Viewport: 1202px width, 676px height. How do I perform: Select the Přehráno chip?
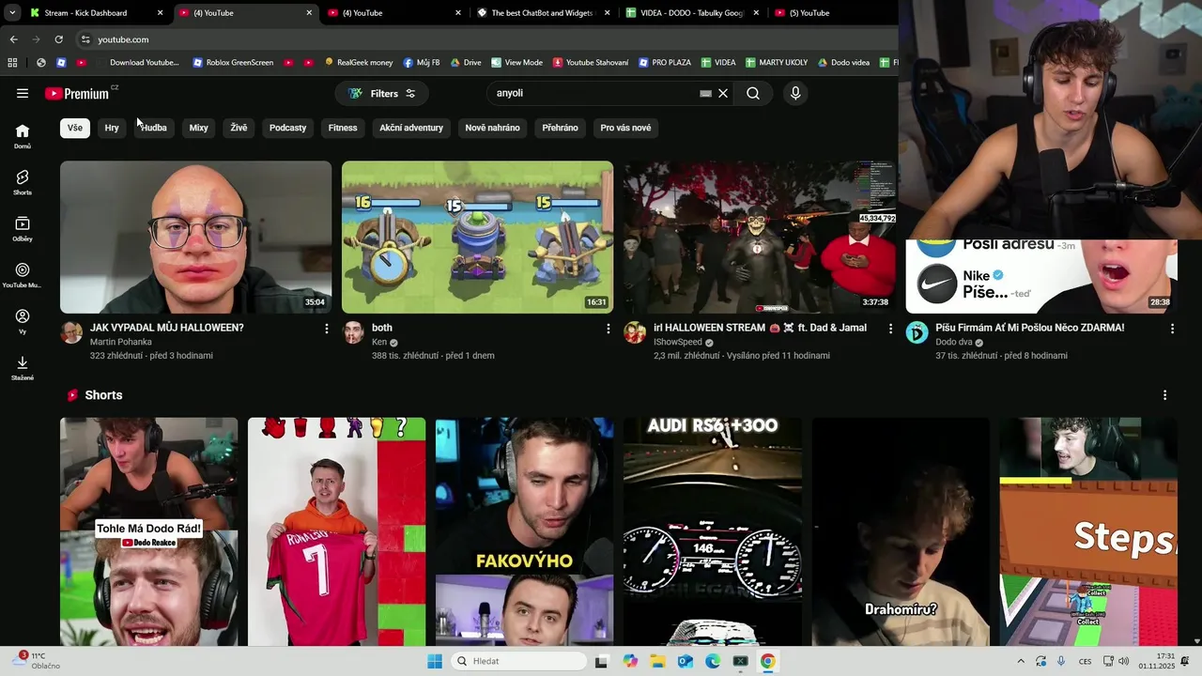[x=560, y=128]
